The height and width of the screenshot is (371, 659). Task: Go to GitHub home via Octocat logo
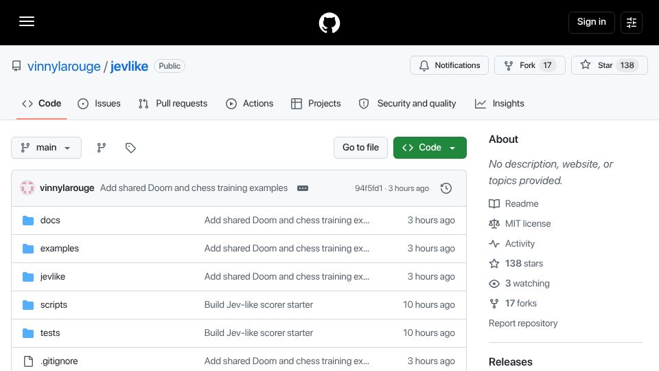pyautogui.click(x=329, y=23)
